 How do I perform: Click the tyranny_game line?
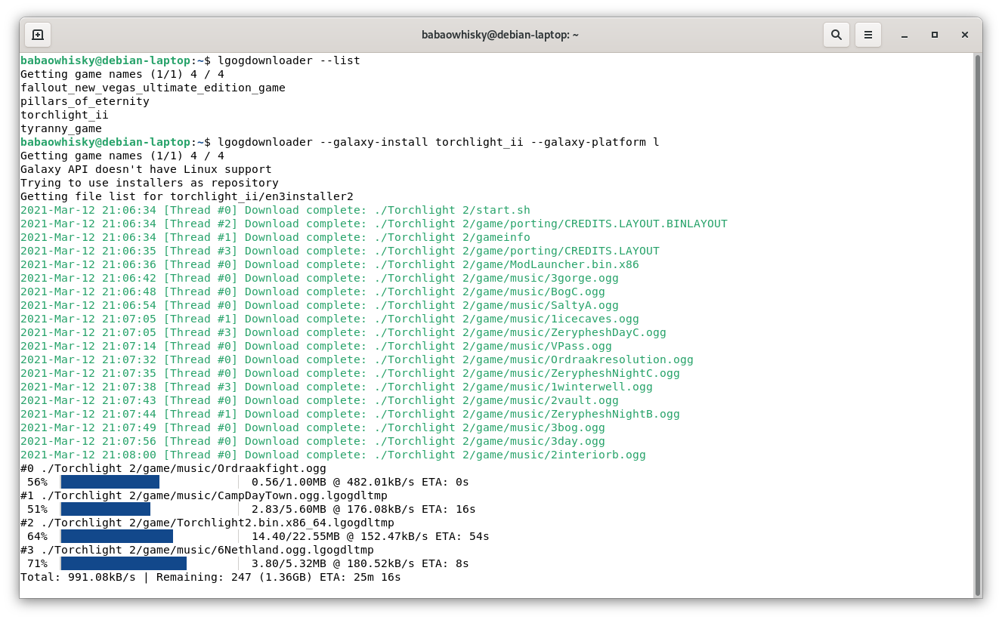(x=61, y=128)
